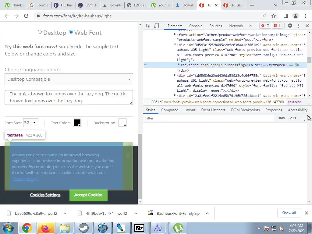Open options for b295609d woff2 download

(65, 213)
